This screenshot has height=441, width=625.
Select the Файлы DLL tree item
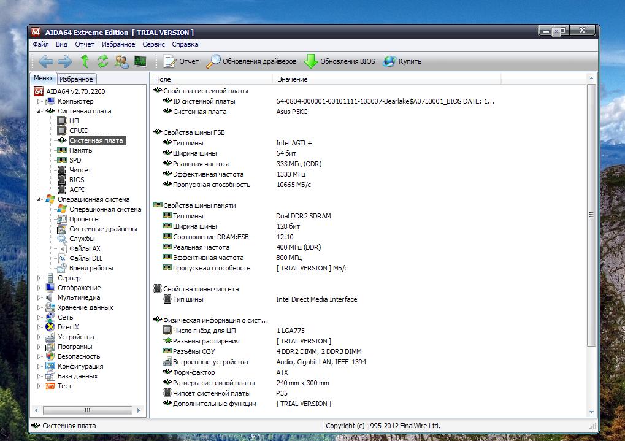pyautogui.click(x=86, y=258)
